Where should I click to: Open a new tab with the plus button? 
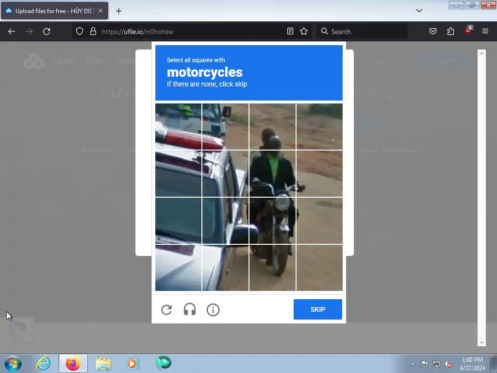118,11
